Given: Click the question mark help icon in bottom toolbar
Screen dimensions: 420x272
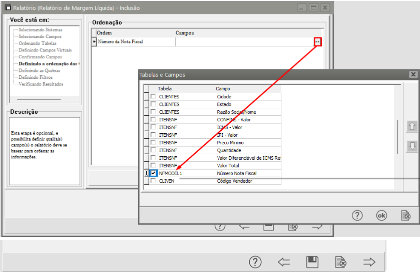Looking at the screenshot, I should coord(255,262).
